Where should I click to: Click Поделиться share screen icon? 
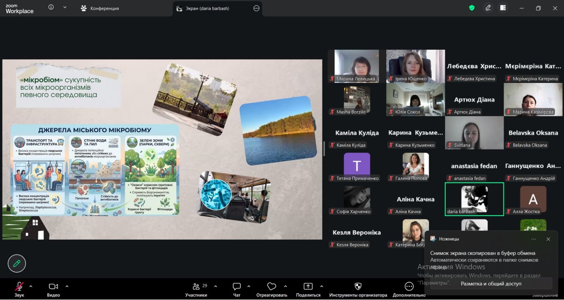tap(308, 287)
